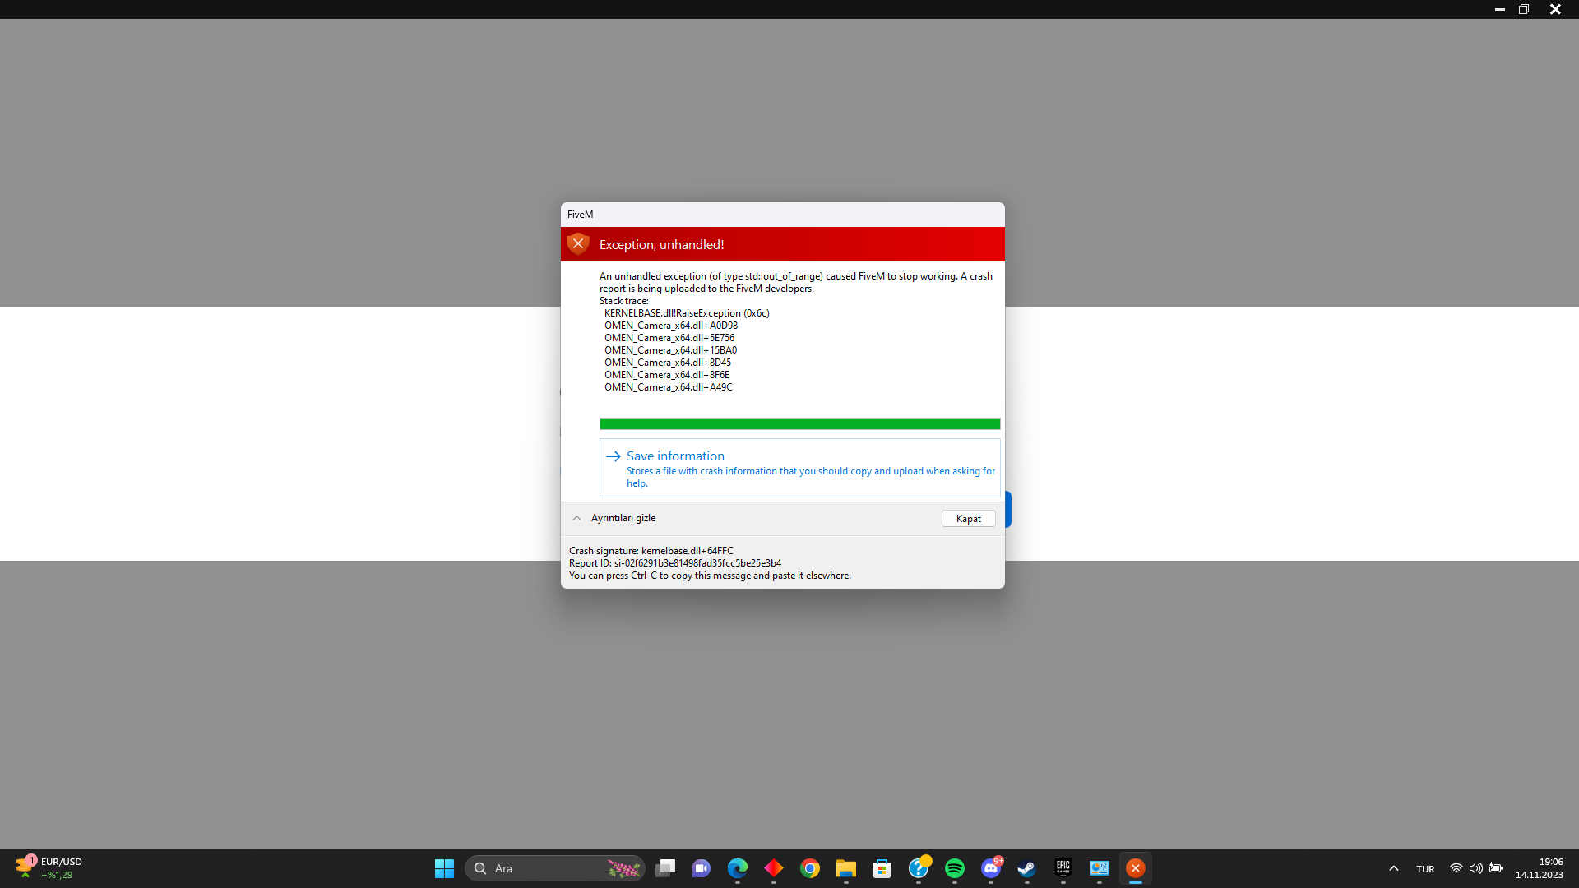Open the Windows Start menu
1579x888 pixels.
(444, 868)
